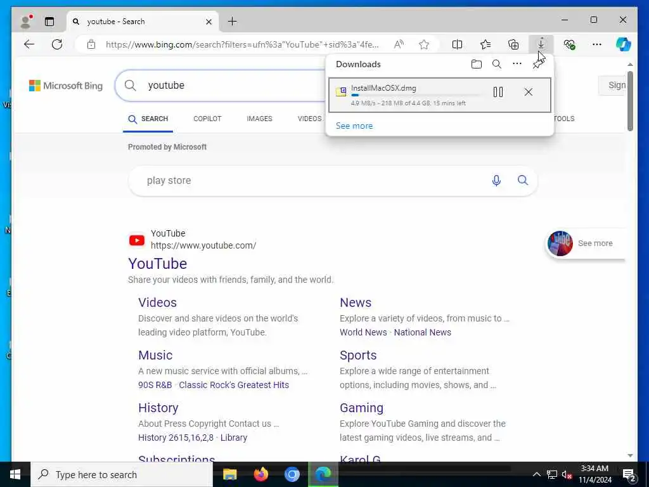Viewport: 649px width, 487px height.
Task: Open History 2615,16,2,8 link
Action: [176, 438]
